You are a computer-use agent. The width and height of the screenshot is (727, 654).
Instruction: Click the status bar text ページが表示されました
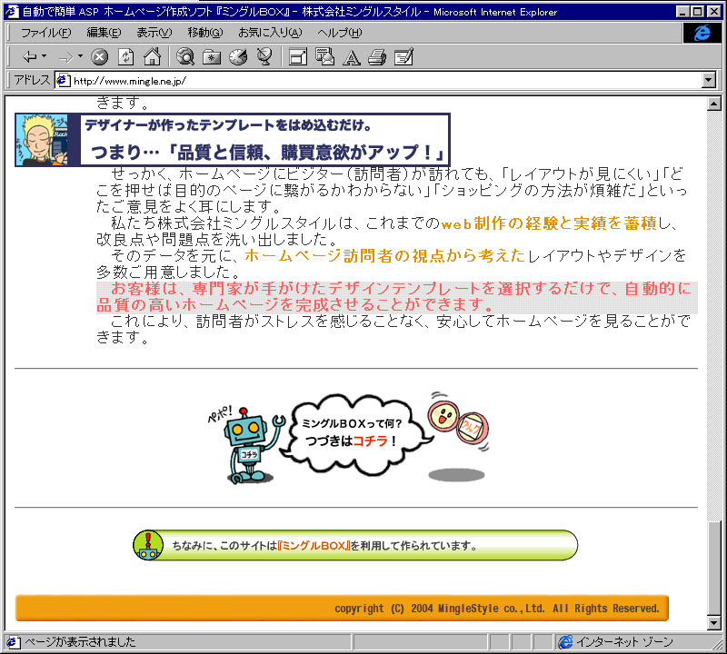tap(80, 641)
